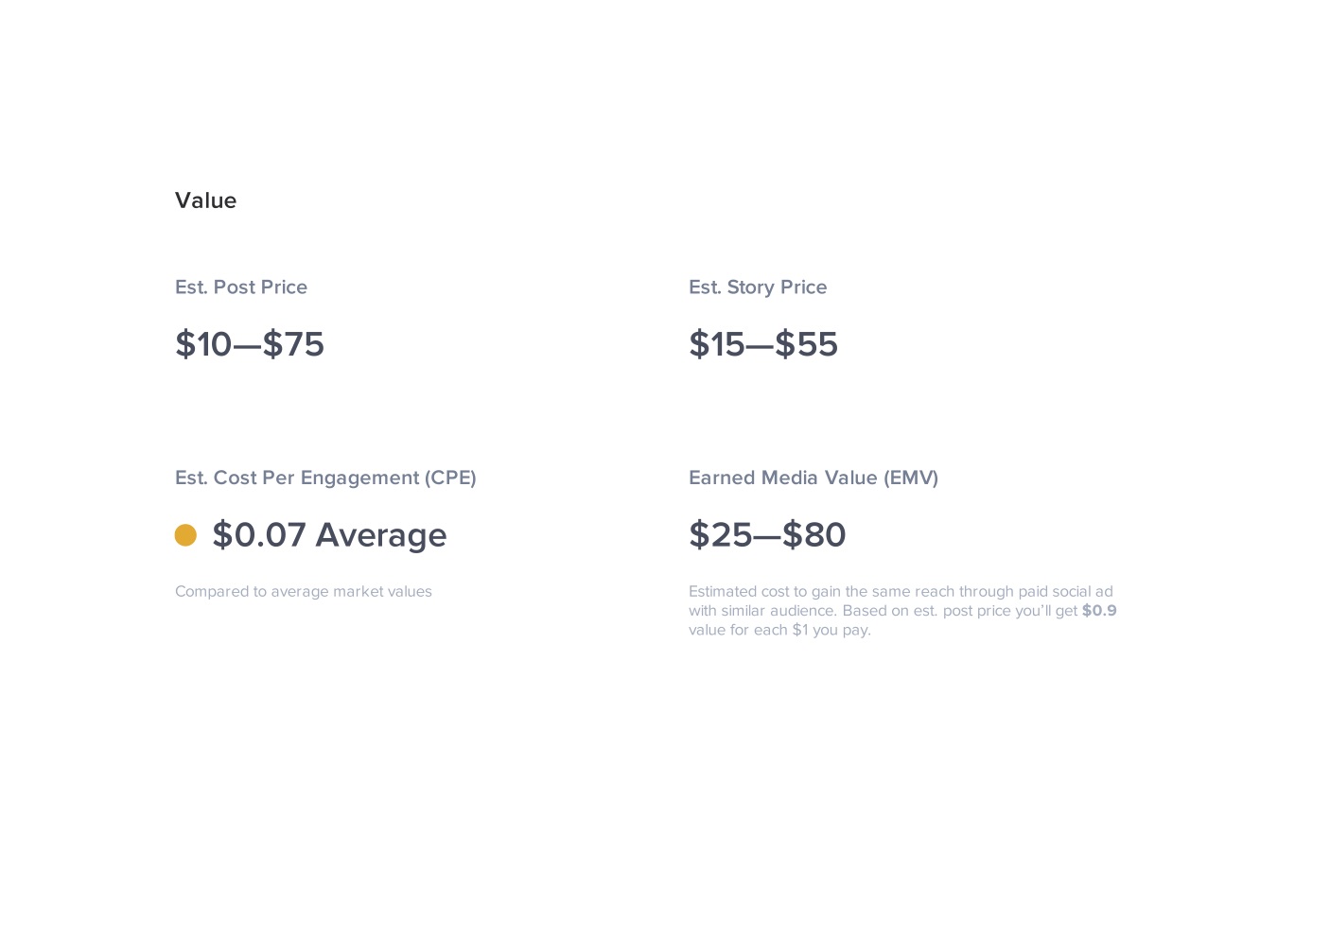Screen dimensions: 1330x939
Task: Click the $80 maximum earned media value
Action: coord(814,535)
